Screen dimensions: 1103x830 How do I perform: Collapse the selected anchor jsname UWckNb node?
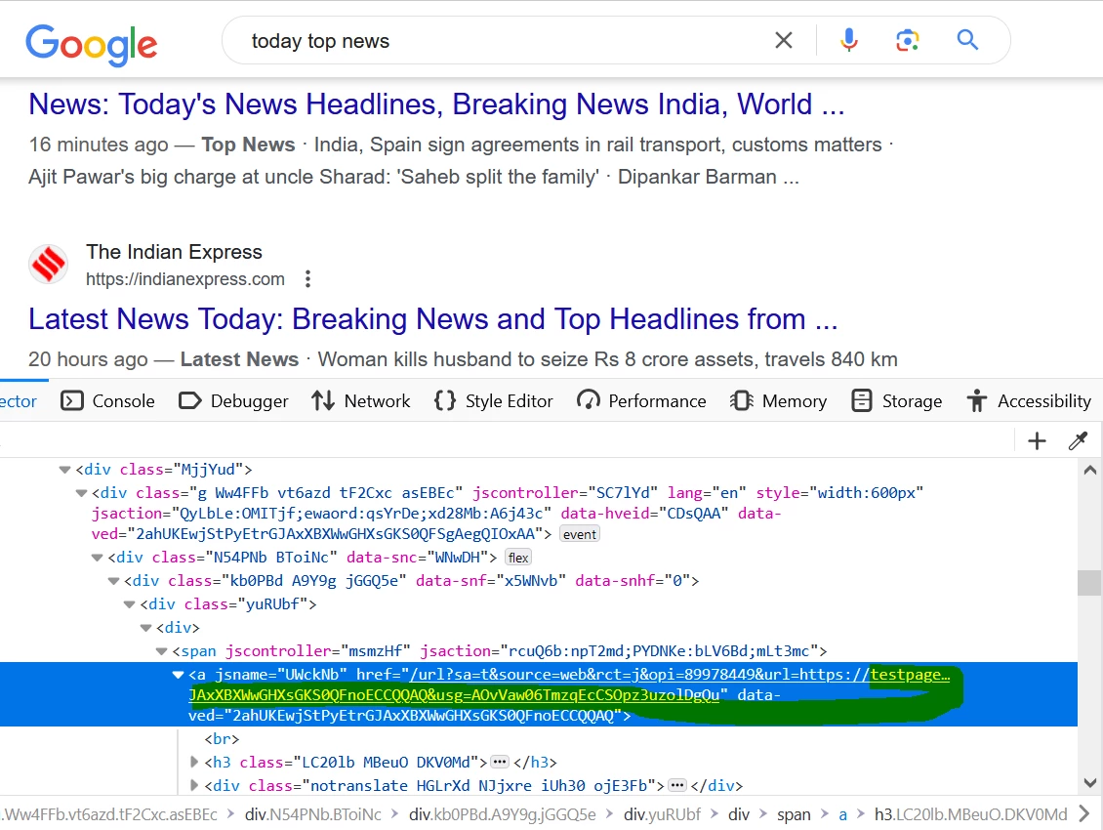point(178,675)
